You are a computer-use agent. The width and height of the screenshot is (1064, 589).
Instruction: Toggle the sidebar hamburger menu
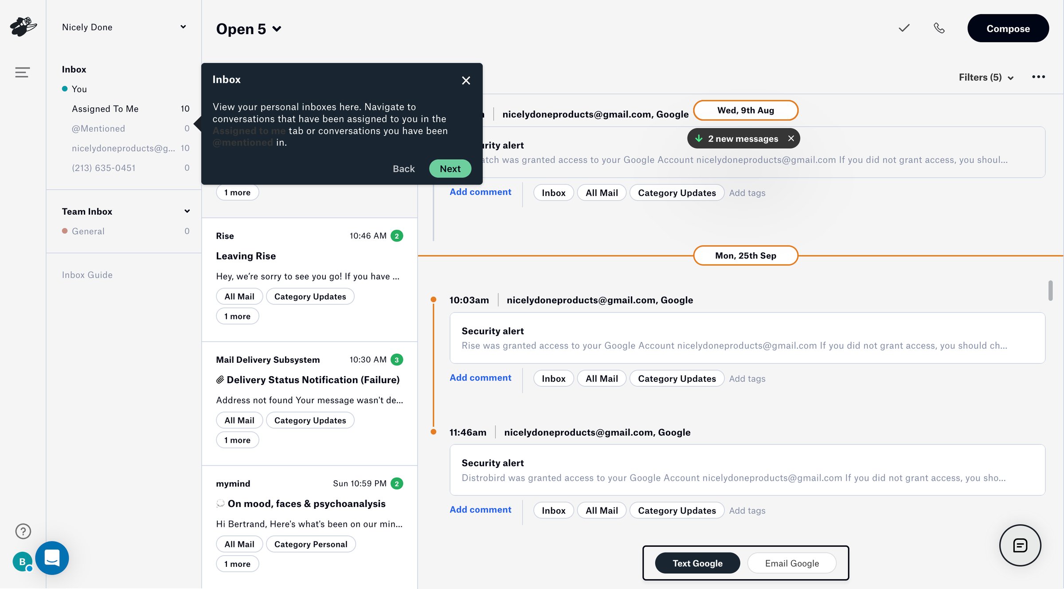click(22, 72)
